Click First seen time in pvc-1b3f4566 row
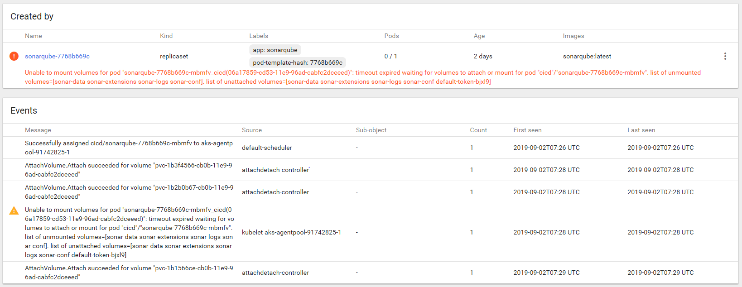The image size is (742, 287). pos(546,170)
